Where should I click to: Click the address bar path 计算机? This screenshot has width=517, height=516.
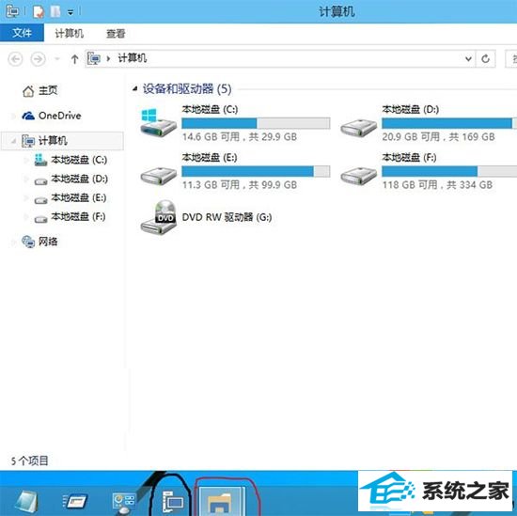point(133,58)
